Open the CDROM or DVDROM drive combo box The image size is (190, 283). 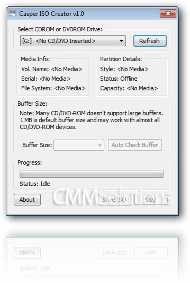pos(73,41)
